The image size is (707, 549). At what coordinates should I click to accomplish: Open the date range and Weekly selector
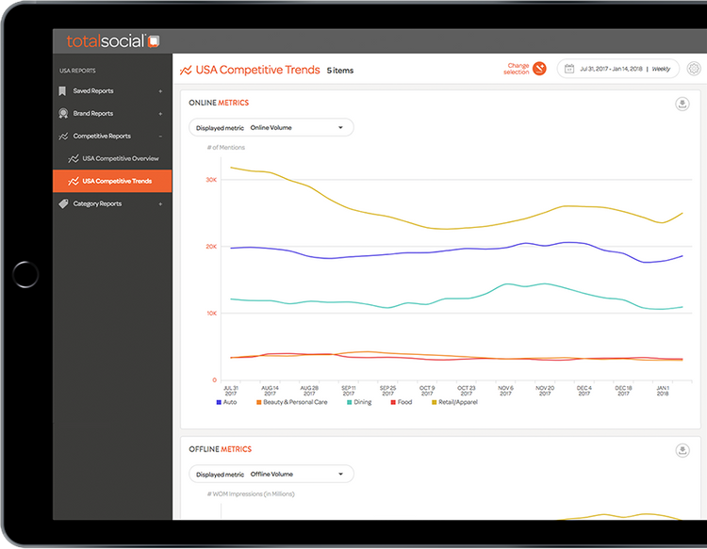[618, 69]
